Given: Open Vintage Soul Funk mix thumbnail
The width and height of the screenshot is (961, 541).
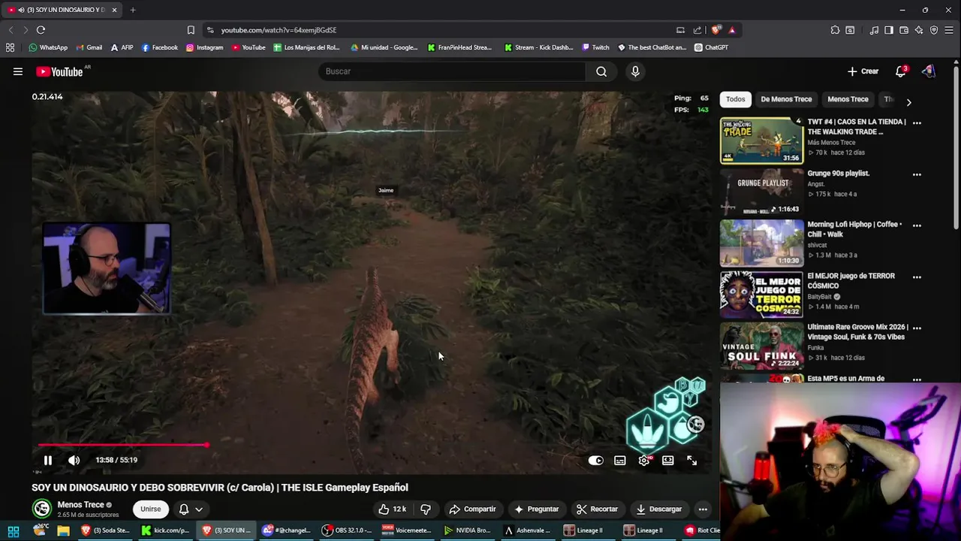Looking at the screenshot, I should (762, 346).
